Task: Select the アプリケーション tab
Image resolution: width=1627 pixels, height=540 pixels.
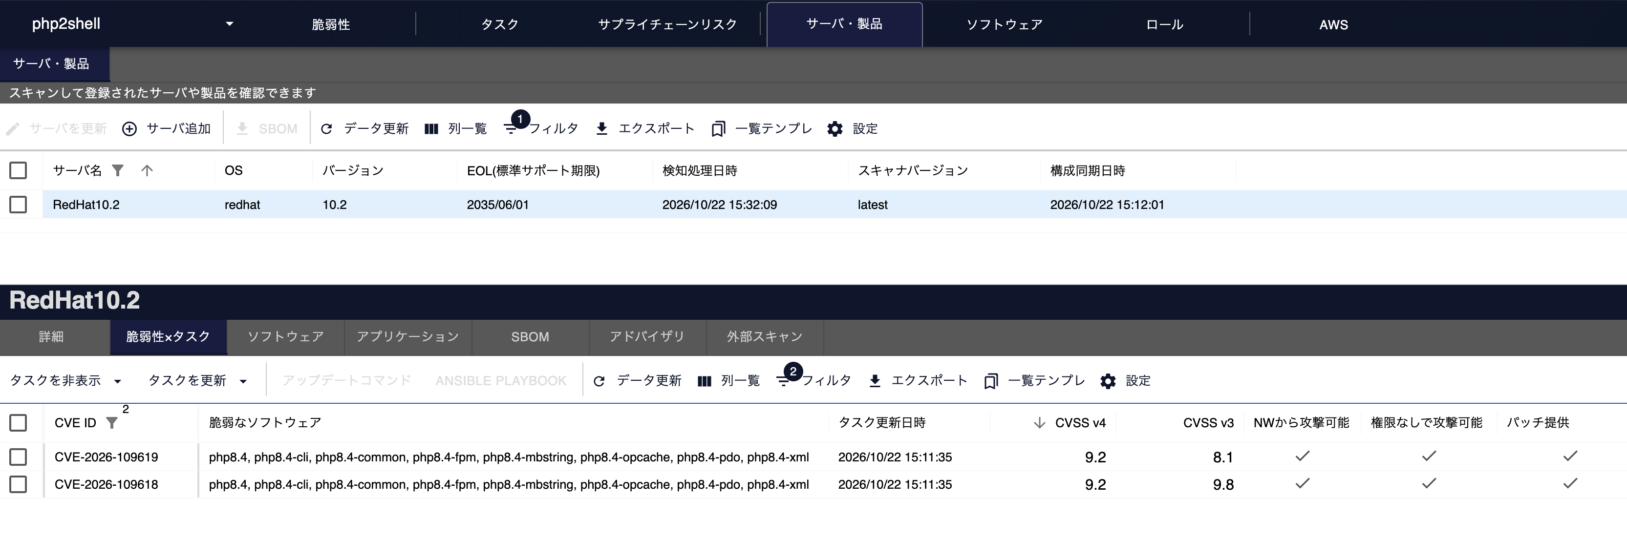Action: pyautogui.click(x=408, y=337)
